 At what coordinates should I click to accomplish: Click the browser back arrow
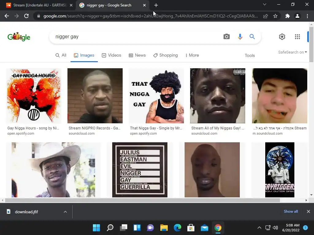click(7, 16)
